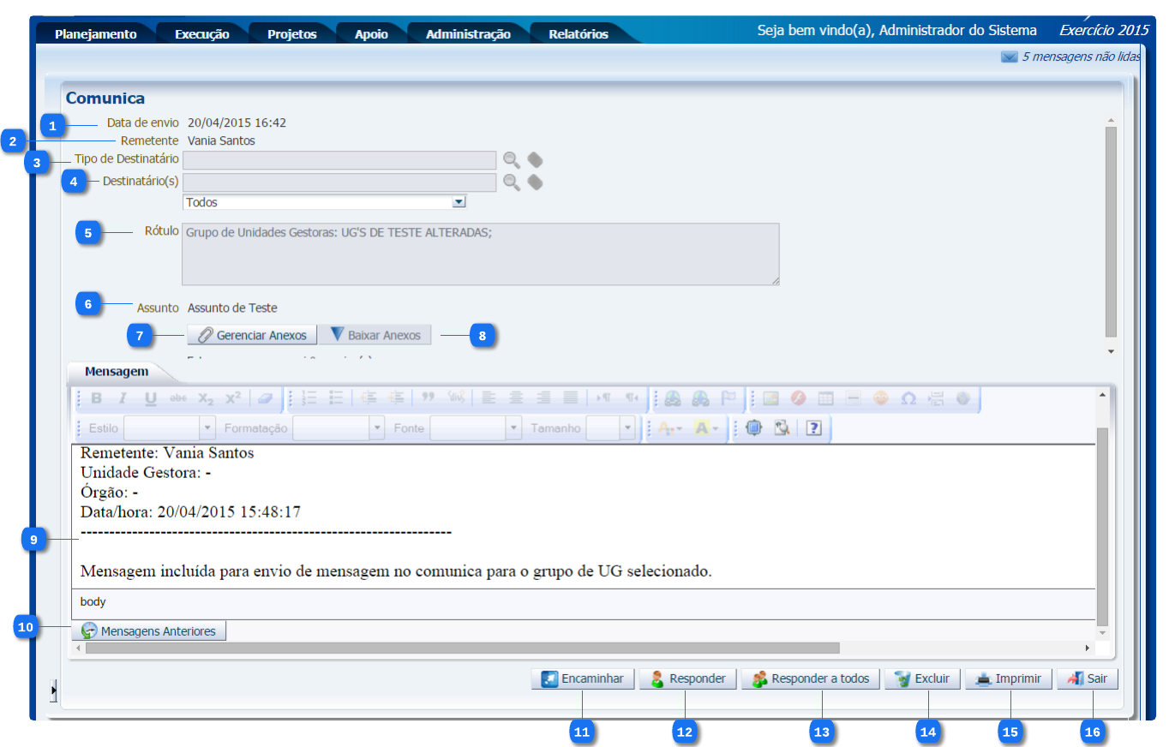
Task: Click eraser icon beside Destinatário(s) field
Action: (536, 182)
